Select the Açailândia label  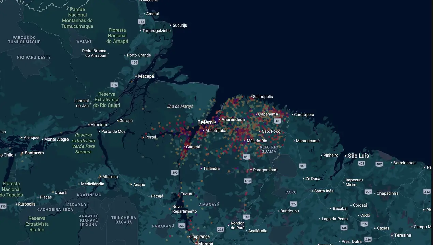pos(258,231)
